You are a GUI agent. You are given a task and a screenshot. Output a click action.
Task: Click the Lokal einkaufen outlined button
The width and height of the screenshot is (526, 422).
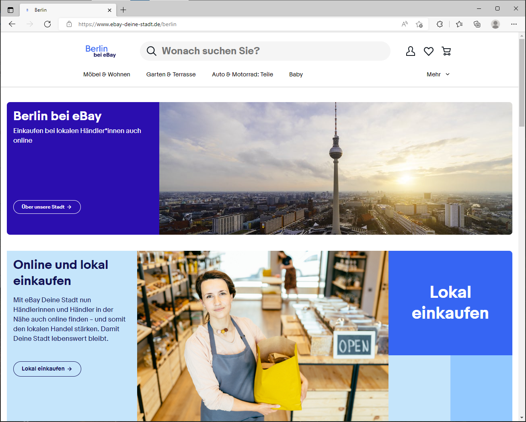(47, 369)
